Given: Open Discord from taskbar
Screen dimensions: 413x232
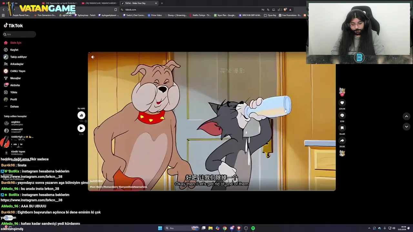Looking at the screenshot, I should coord(232,228).
